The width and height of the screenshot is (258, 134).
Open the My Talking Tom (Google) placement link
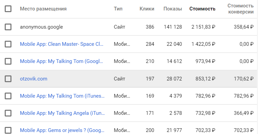61,61
